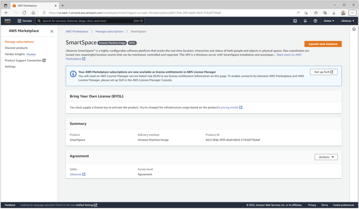This screenshot has width=359, height=209.
Task: Click the Product ID value 66212fab
Action: (x=233, y=140)
